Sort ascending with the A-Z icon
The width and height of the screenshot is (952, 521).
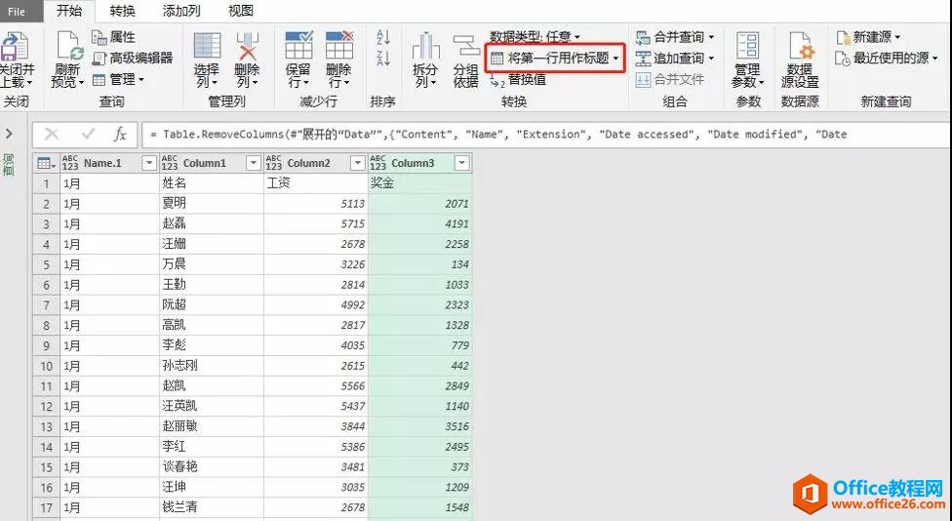(x=383, y=38)
